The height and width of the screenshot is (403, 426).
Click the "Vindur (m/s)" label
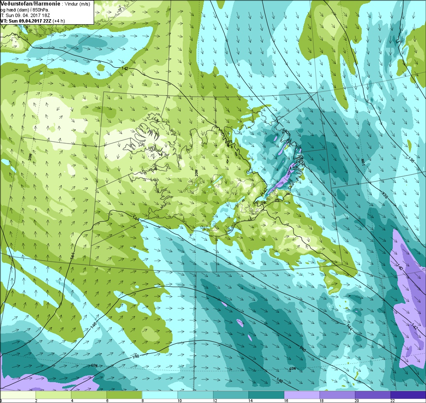point(78,4)
